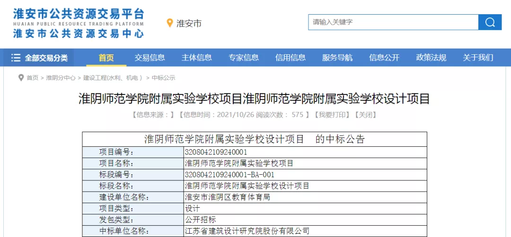Open the 交易信息 nav item
The image size is (511, 237).
click(x=150, y=58)
